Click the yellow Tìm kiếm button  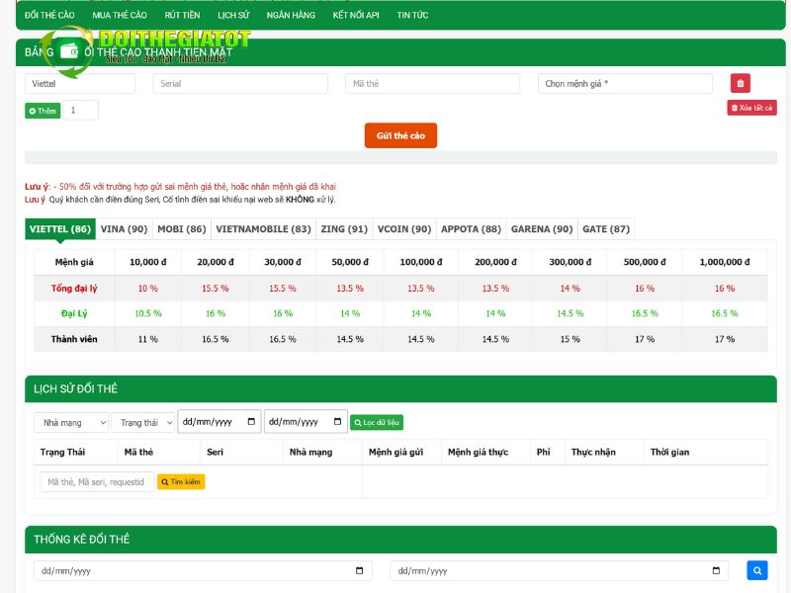pyautogui.click(x=181, y=482)
